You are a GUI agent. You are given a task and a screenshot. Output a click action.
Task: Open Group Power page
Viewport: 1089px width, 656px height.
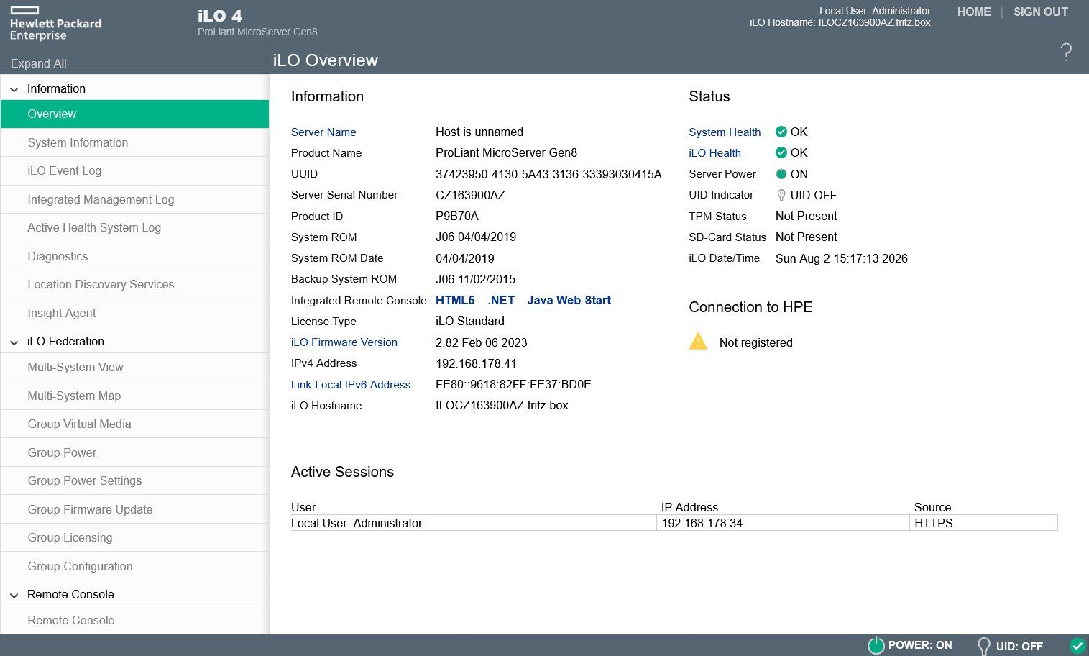coord(134,452)
